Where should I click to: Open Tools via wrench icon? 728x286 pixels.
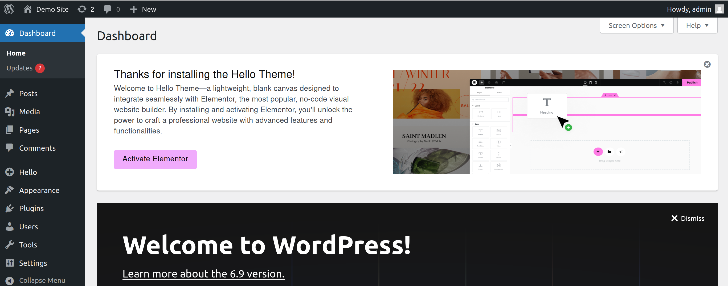tap(10, 245)
